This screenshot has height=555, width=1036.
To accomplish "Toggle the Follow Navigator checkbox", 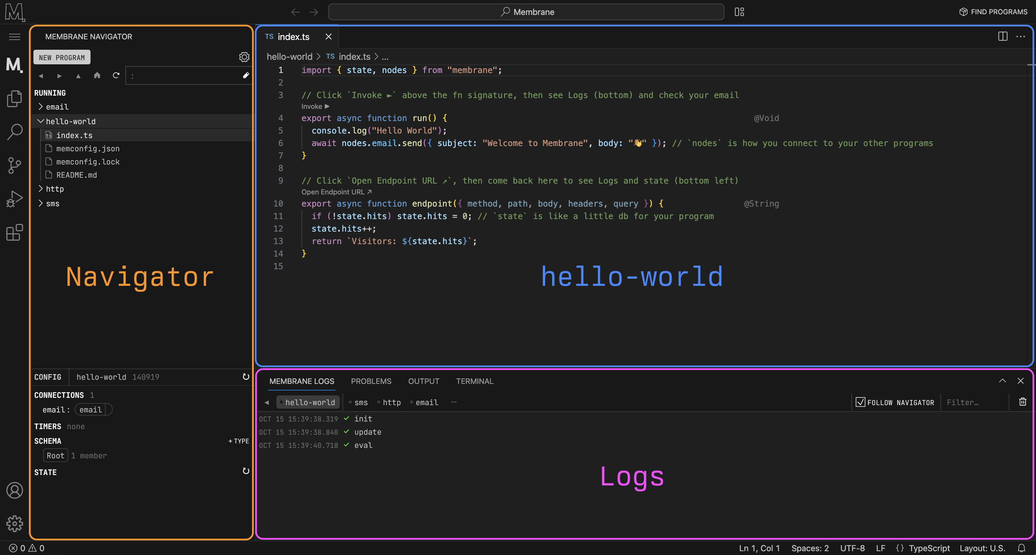I will [860, 402].
